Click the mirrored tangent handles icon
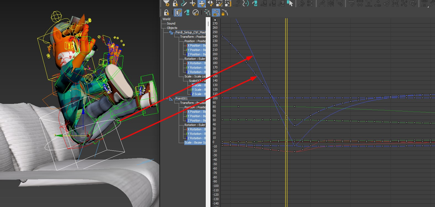 330,3
